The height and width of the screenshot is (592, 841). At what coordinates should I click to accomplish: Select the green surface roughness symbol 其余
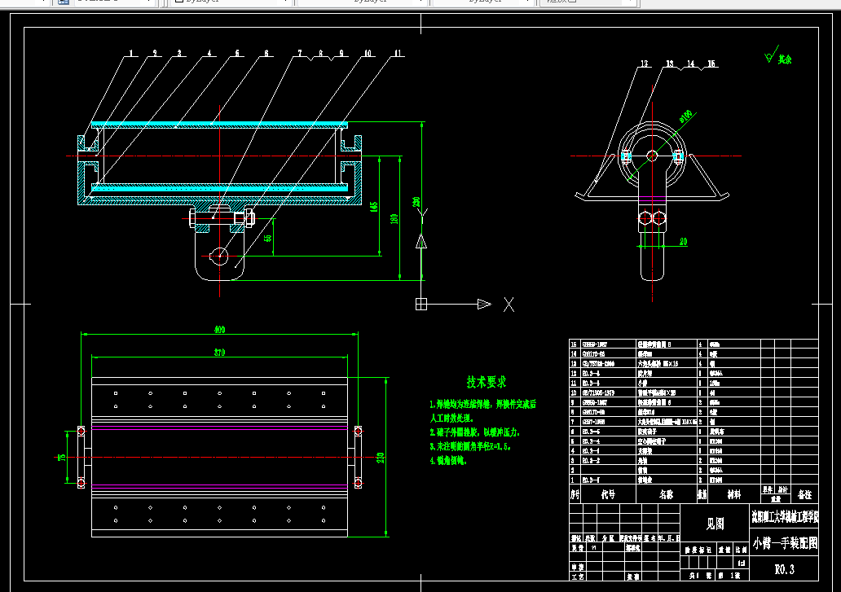pos(778,55)
